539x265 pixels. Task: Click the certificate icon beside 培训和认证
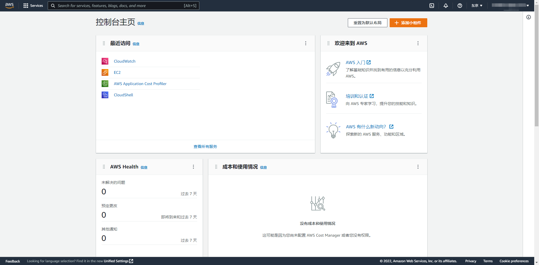[x=332, y=99]
